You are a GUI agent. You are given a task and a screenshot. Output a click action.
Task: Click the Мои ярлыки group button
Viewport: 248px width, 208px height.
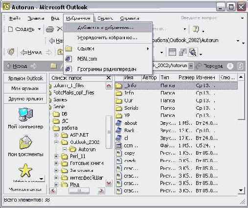pos(25,89)
